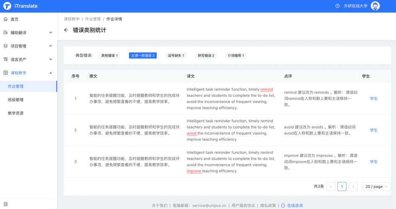The height and width of the screenshot is (209, 396).
Task: Click the iTranslate logo icon
Action: (7, 6)
